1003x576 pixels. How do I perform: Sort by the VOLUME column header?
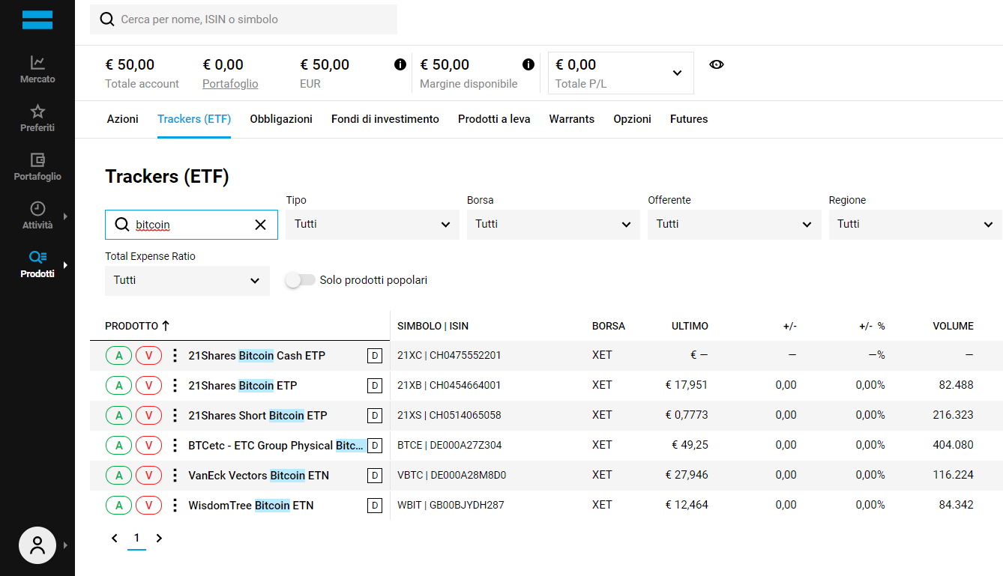[954, 326]
